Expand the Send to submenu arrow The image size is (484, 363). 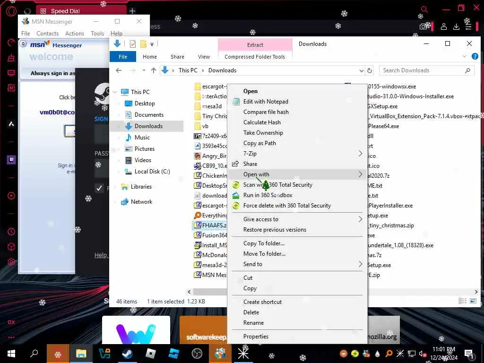tap(360, 264)
